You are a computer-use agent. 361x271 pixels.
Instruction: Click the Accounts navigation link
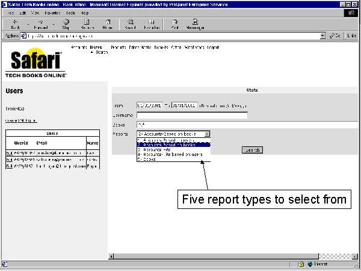tap(79, 47)
